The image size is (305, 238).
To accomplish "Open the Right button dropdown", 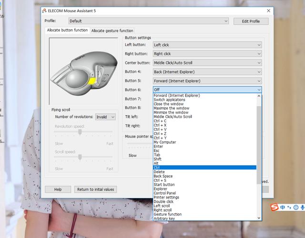I will click(207, 54).
